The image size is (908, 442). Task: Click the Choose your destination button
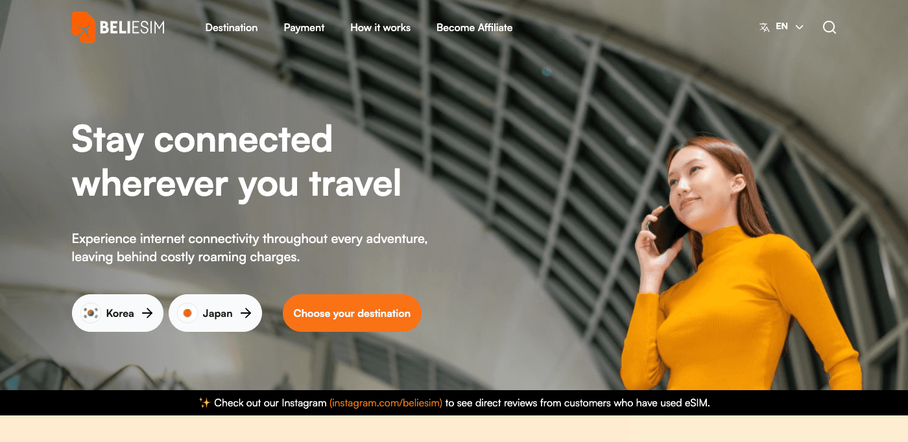[352, 313]
